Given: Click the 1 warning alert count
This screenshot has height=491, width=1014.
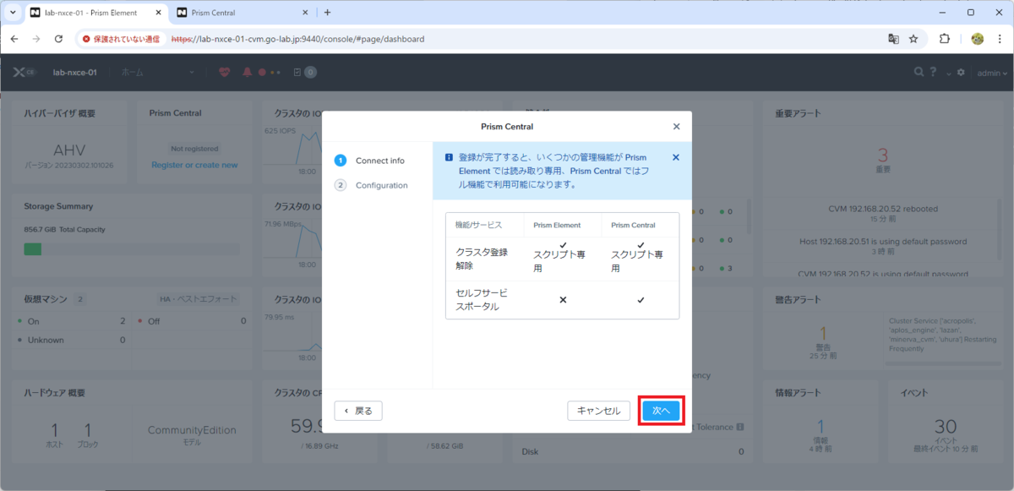Looking at the screenshot, I should pos(823,334).
